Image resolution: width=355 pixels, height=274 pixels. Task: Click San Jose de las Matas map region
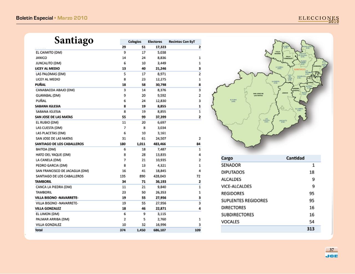[258, 94]
